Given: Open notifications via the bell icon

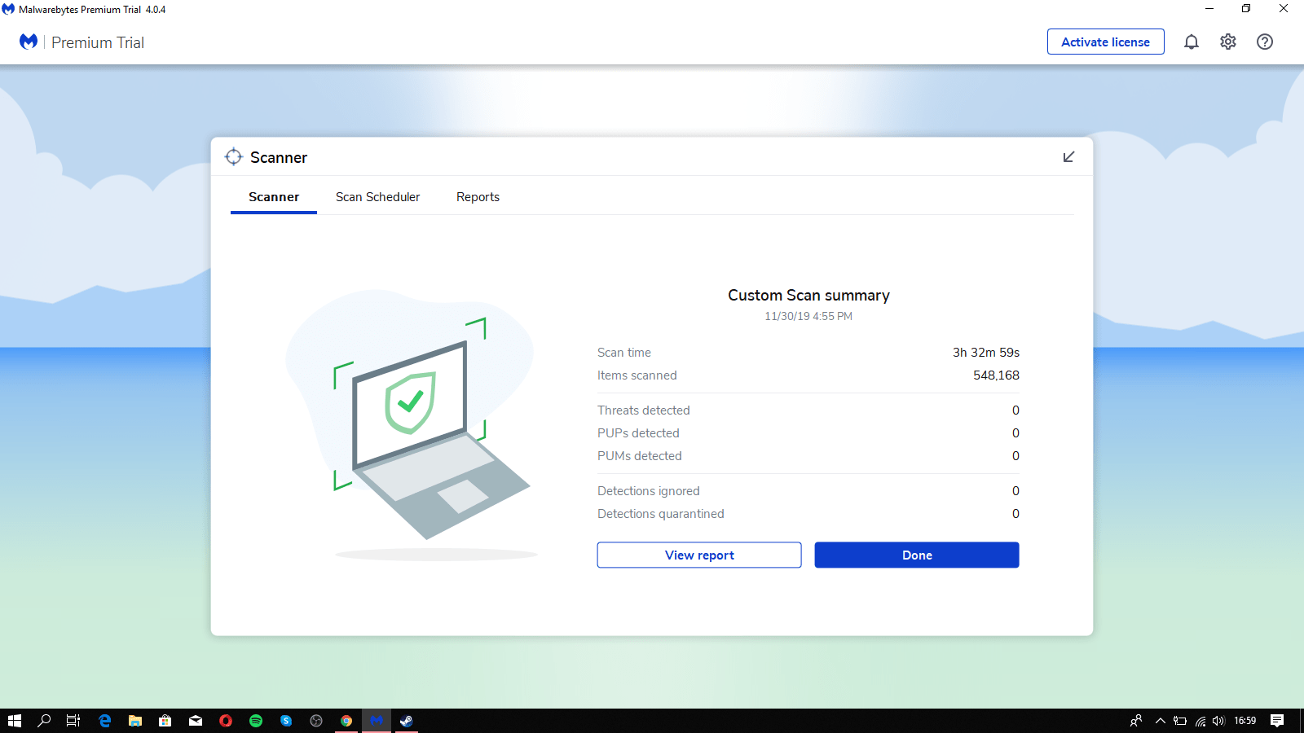Looking at the screenshot, I should [1192, 42].
